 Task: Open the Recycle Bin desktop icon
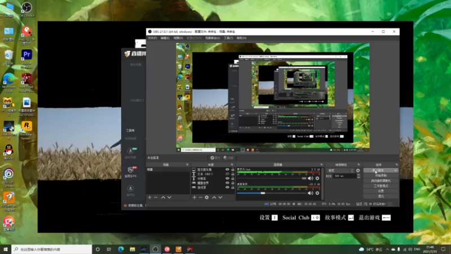[8, 57]
